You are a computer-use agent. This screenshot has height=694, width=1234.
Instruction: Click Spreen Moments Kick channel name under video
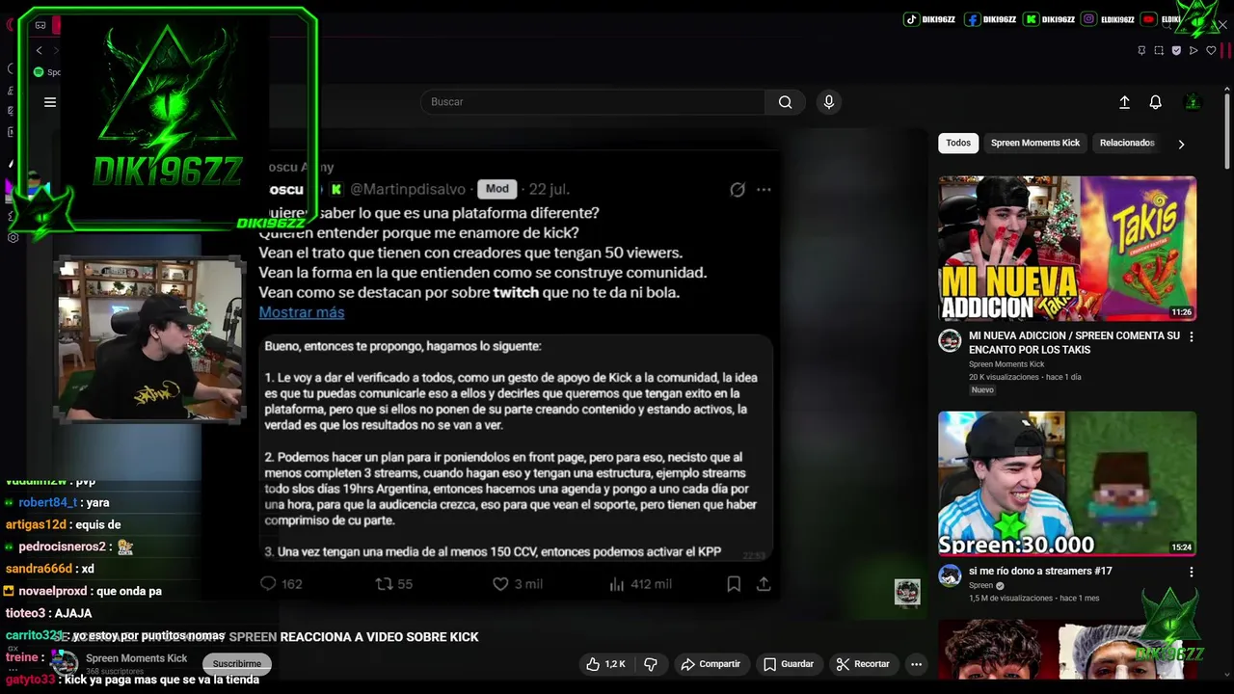136,658
